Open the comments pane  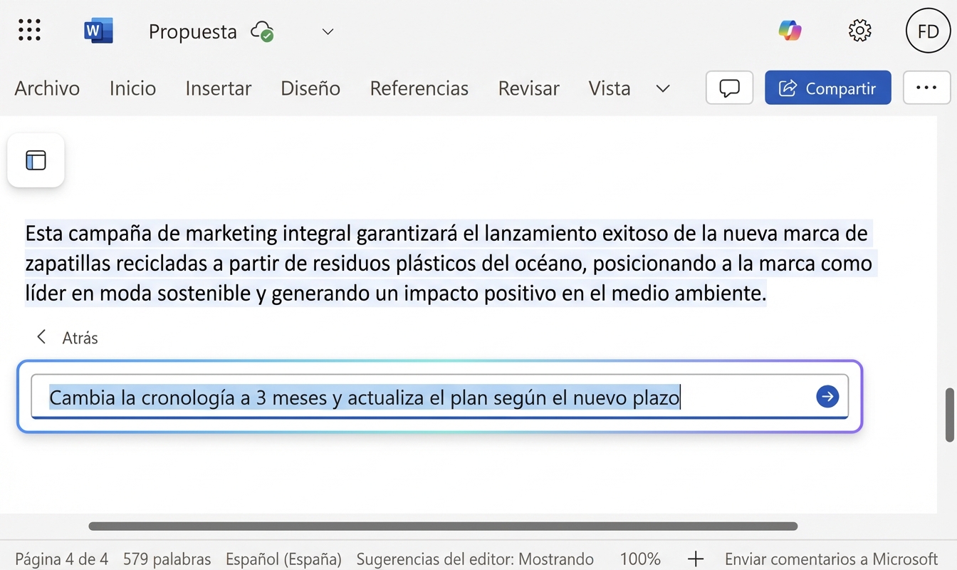click(729, 88)
